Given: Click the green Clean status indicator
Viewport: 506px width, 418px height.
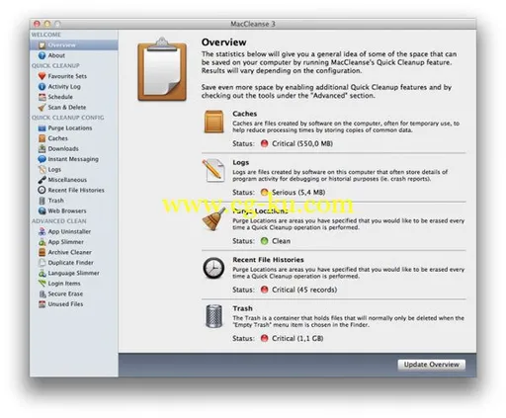Looking at the screenshot, I should click(x=264, y=241).
